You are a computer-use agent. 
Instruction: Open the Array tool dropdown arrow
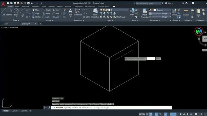(61, 17)
